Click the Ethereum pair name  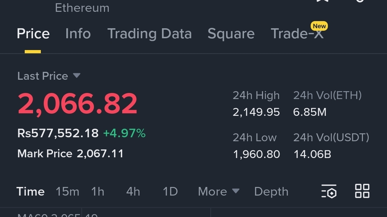click(x=82, y=8)
